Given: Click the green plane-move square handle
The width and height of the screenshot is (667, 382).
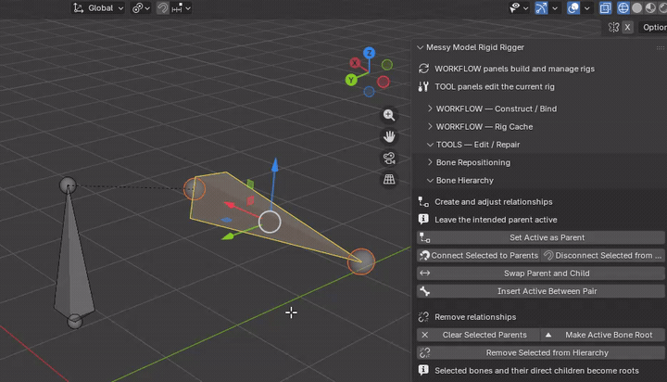Looking at the screenshot, I should point(250,184).
